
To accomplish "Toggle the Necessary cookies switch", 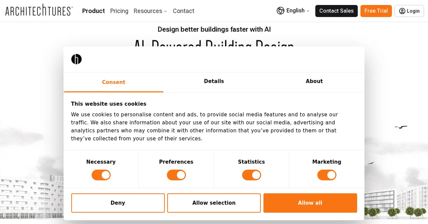I will point(101,175).
